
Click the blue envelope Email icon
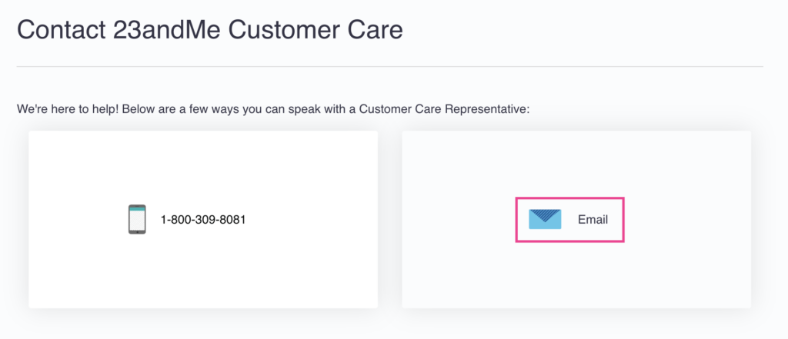pyautogui.click(x=545, y=220)
